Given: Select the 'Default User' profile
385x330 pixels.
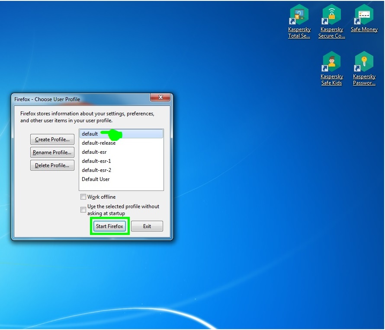Looking at the screenshot, I should [x=121, y=179].
